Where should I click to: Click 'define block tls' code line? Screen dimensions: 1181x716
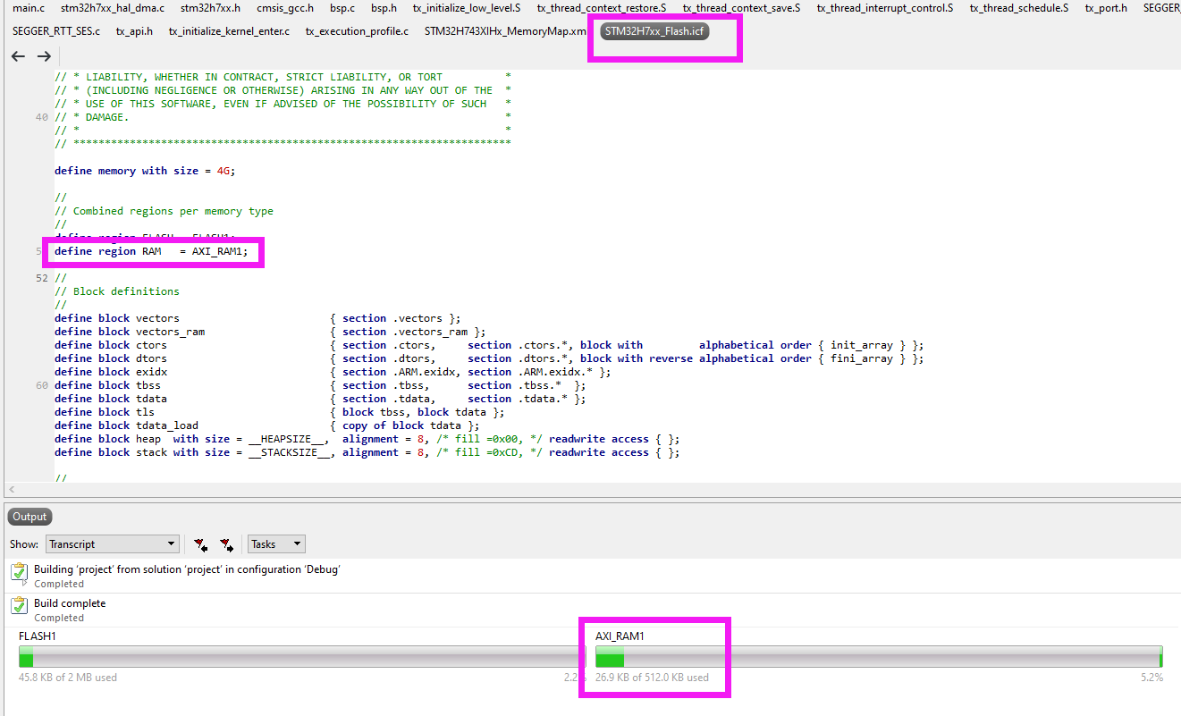pos(280,412)
